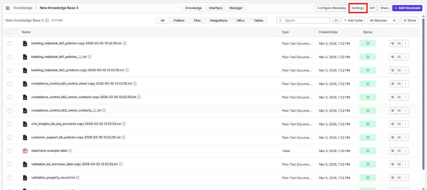This screenshot has width=427, height=190.
Task: Open three-dot menu for dataframe example table
Action: tap(406, 150)
